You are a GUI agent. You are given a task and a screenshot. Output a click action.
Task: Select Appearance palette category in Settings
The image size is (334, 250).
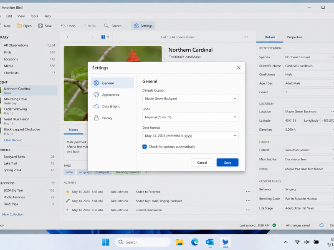pos(112,95)
